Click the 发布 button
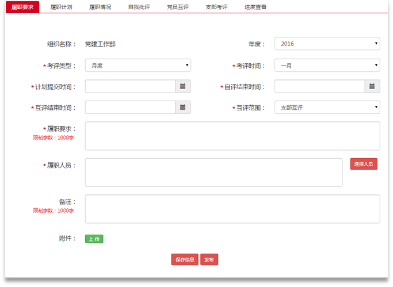 click(x=209, y=259)
